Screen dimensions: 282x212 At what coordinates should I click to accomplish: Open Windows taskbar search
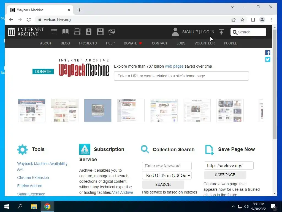[20, 206]
